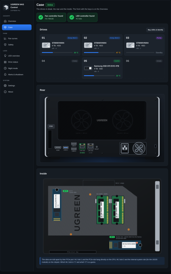Click the right 32 GB DDR5 RAM module

pos(118,210)
